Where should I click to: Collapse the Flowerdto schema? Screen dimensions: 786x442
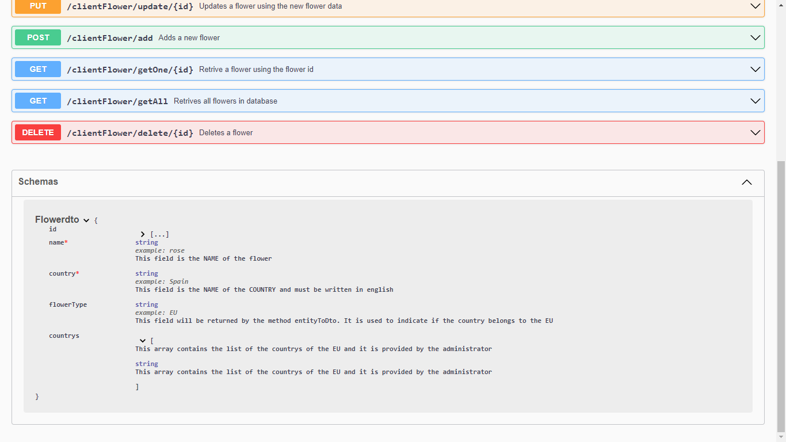(86, 220)
